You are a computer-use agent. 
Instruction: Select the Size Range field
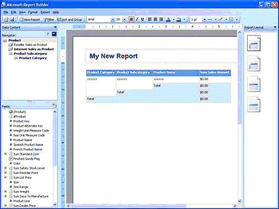tap(21, 187)
